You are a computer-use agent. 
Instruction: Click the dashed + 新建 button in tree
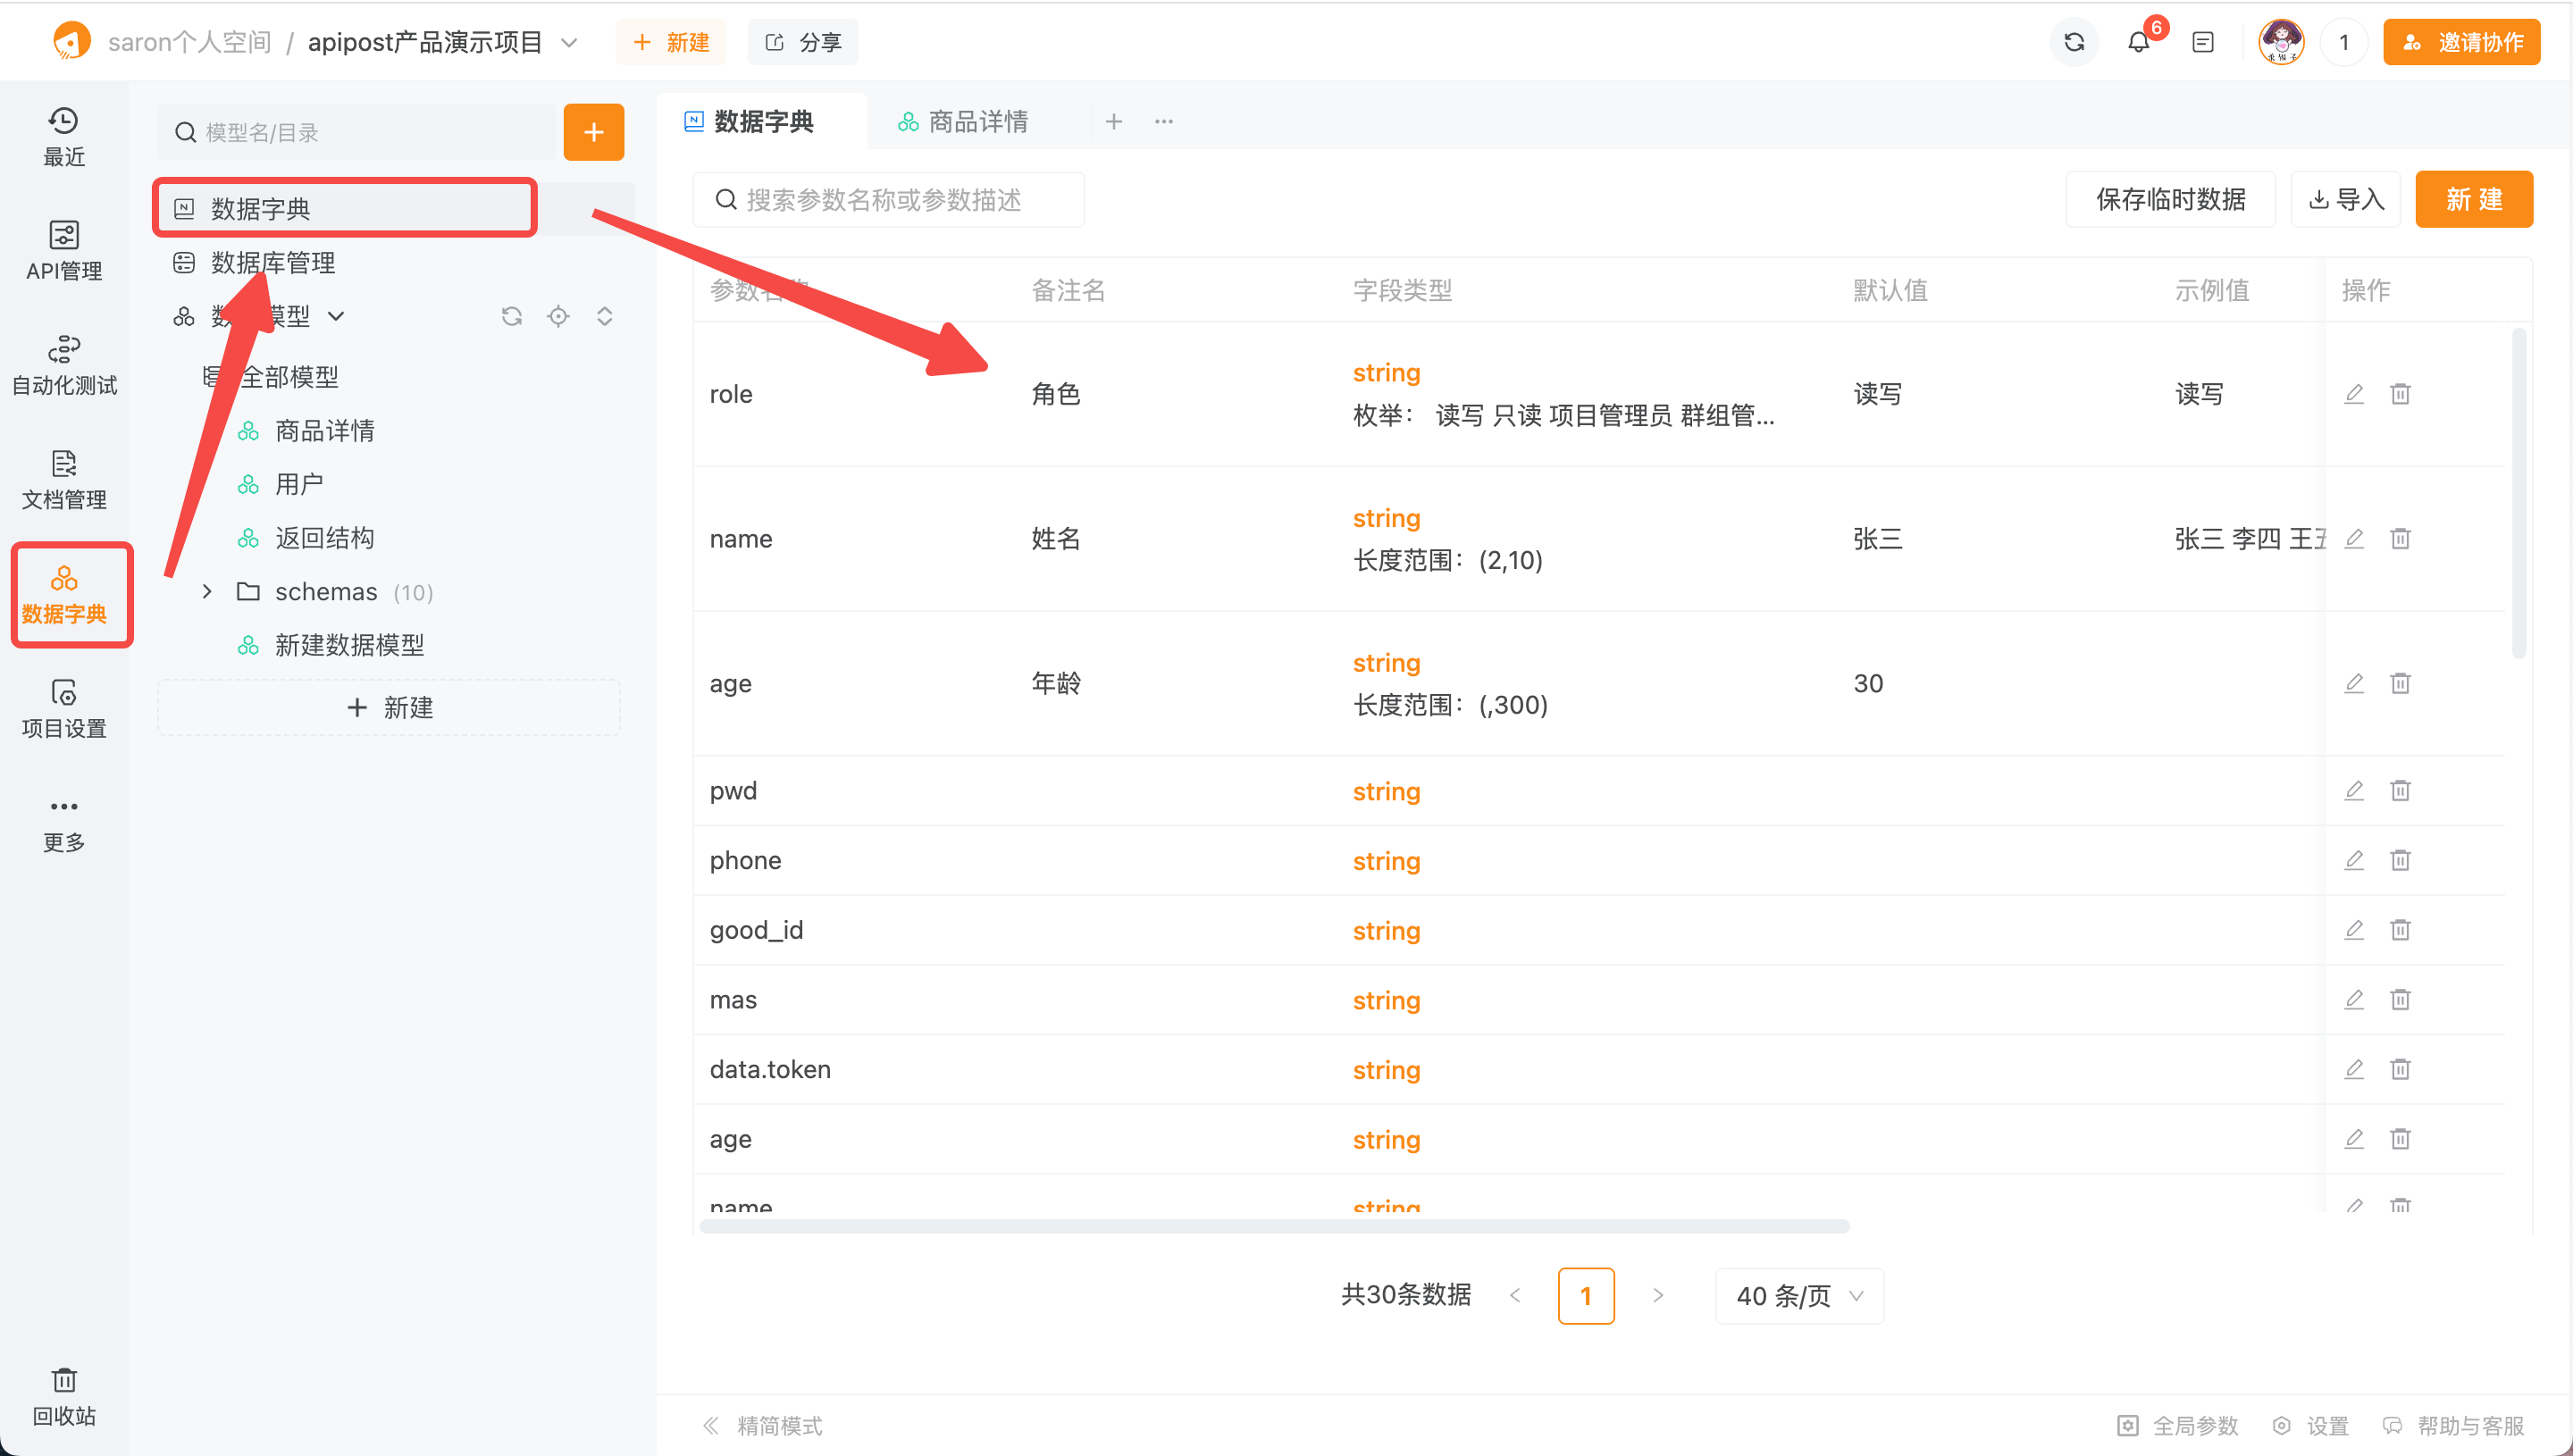click(x=389, y=708)
